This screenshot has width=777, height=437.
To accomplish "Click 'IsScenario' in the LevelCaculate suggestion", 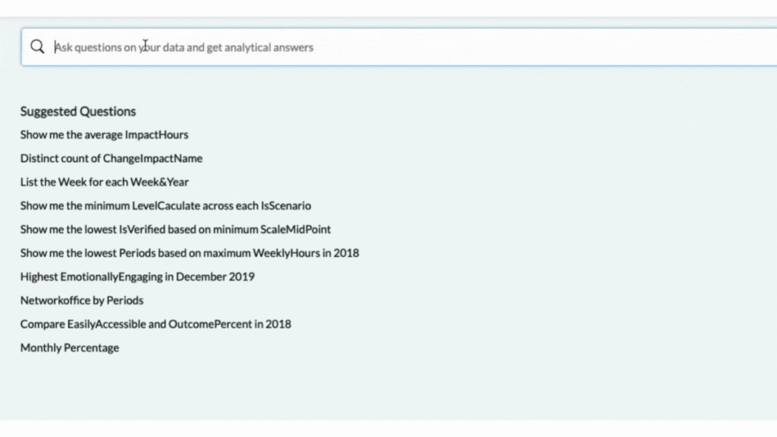I will [285, 205].
